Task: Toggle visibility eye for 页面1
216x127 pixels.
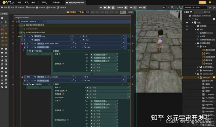Action: pos(187,23)
